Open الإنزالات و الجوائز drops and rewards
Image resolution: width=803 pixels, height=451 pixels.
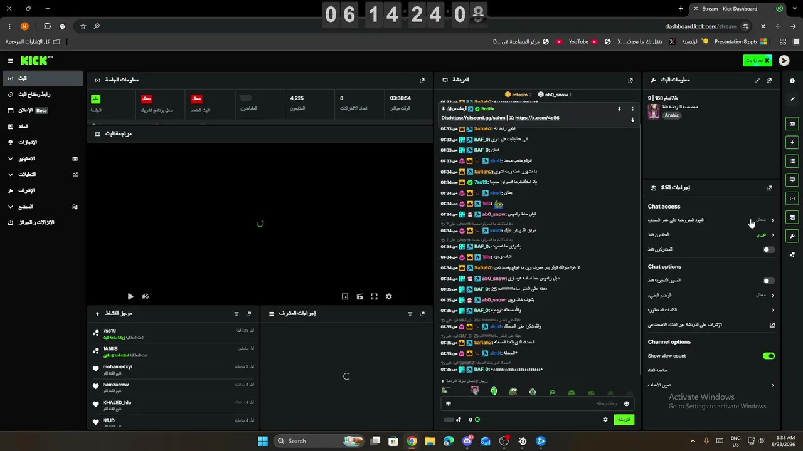click(x=43, y=223)
